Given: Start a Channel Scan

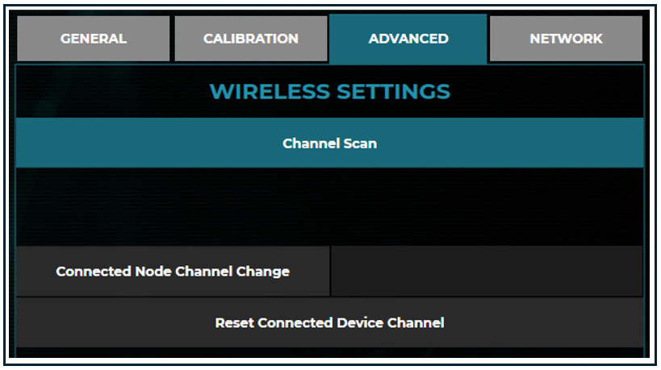Looking at the screenshot, I should 329,143.
